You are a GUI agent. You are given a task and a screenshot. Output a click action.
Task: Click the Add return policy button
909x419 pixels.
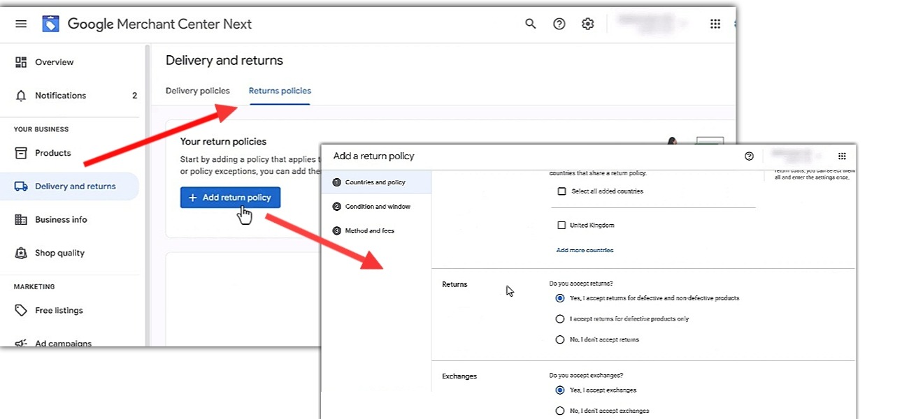230,198
